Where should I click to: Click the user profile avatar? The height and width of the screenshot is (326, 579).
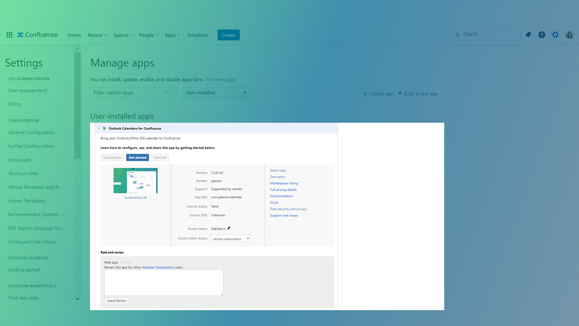(570, 35)
